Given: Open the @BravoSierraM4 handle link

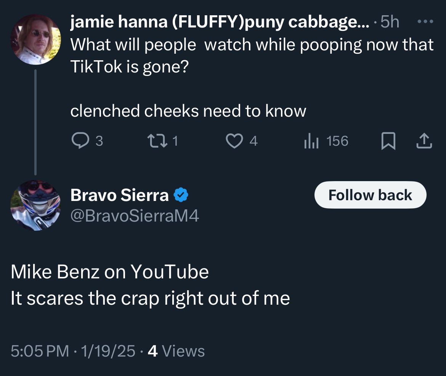Looking at the screenshot, I should pyautogui.click(x=135, y=216).
